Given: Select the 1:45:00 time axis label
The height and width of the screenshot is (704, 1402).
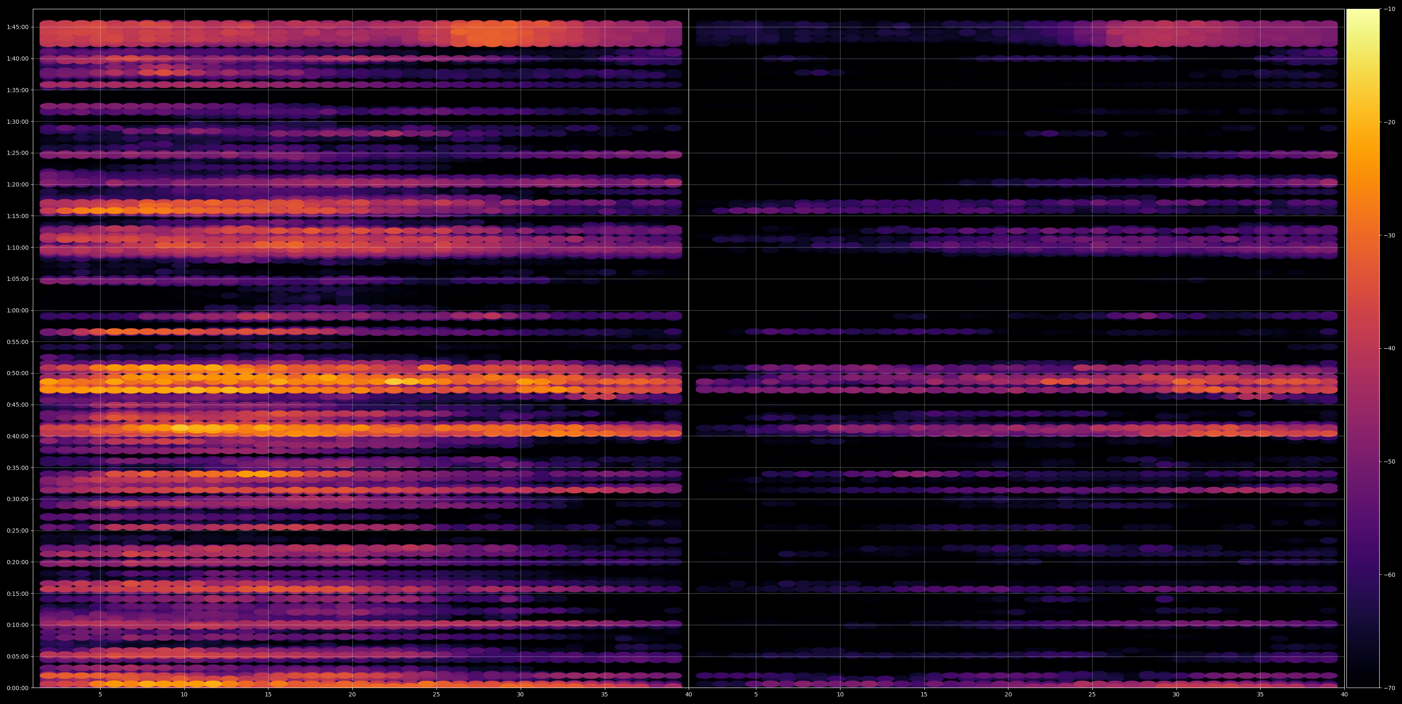Looking at the screenshot, I should [x=17, y=27].
